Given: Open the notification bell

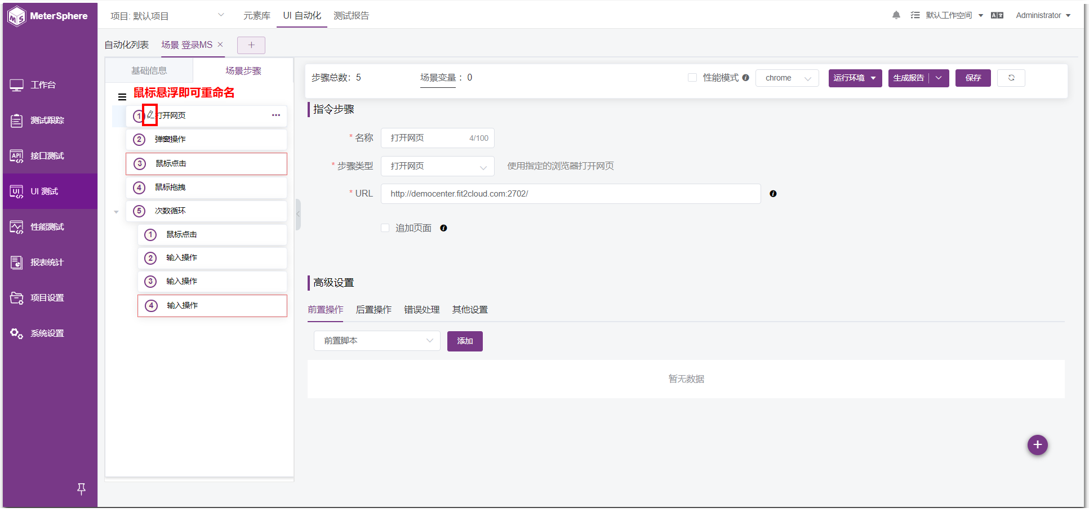Looking at the screenshot, I should pyautogui.click(x=896, y=15).
